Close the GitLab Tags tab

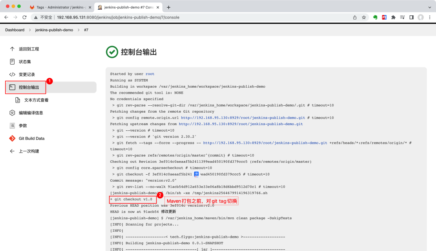pos(90,7)
